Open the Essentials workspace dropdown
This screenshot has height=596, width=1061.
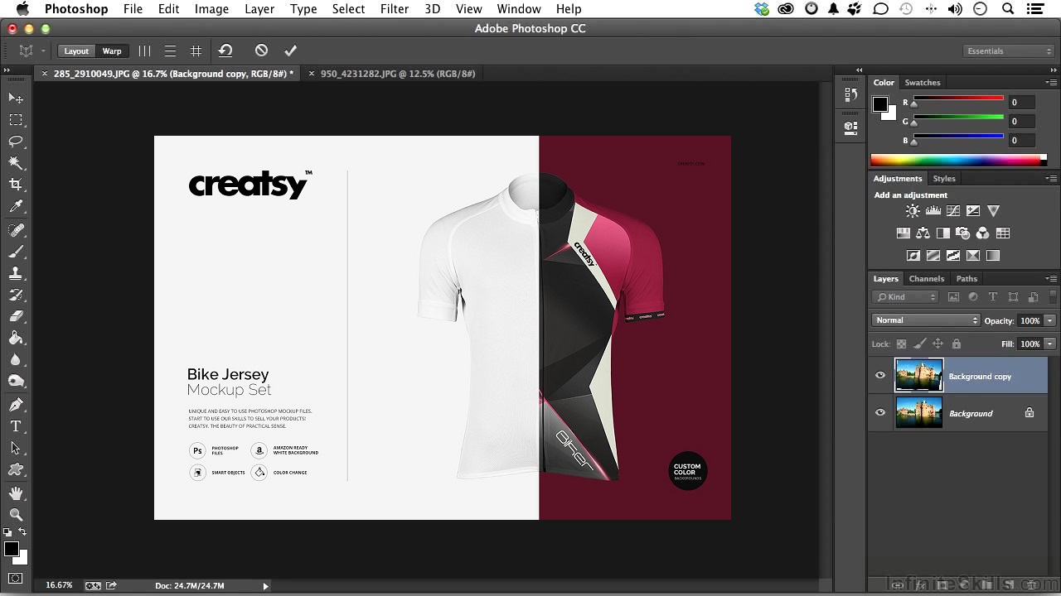tap(1008, 51)
